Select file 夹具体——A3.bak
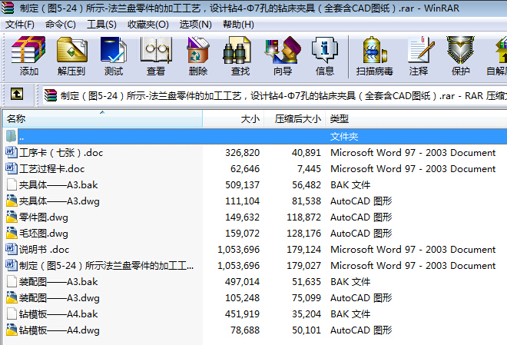The image size is (507, 345). pyautogui.click(x=58, y=185)
